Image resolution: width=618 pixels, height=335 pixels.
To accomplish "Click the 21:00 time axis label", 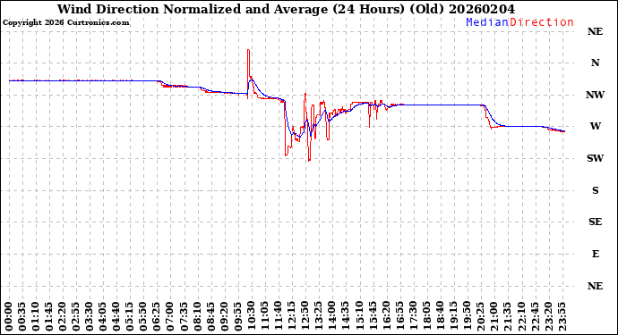I will point(494,316).
